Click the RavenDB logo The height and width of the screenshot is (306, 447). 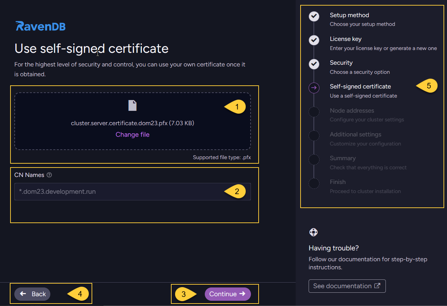point(40,26)
